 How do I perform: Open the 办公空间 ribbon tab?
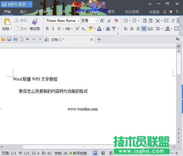[x=131, y=12]
